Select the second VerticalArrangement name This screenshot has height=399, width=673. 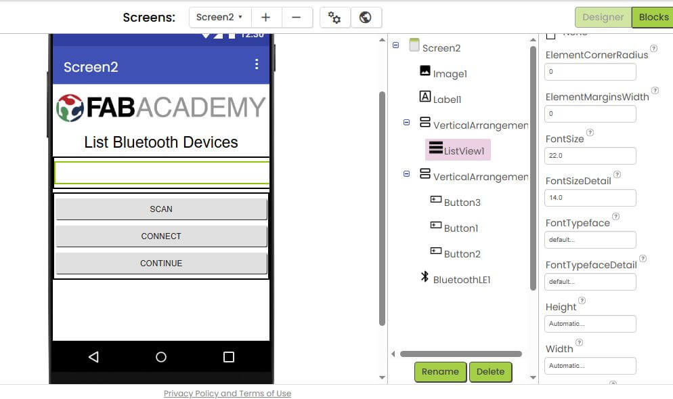pyautogui.click(x=481, y=177)
